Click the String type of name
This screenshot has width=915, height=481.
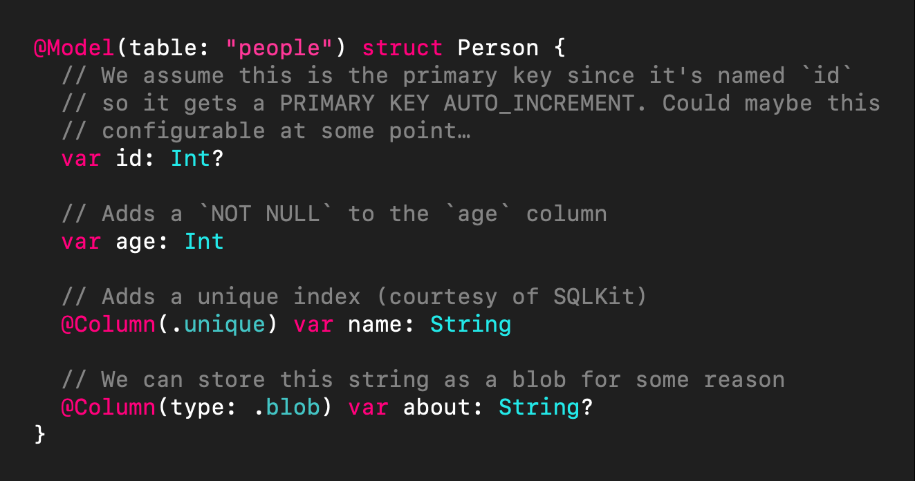(470, 324)
